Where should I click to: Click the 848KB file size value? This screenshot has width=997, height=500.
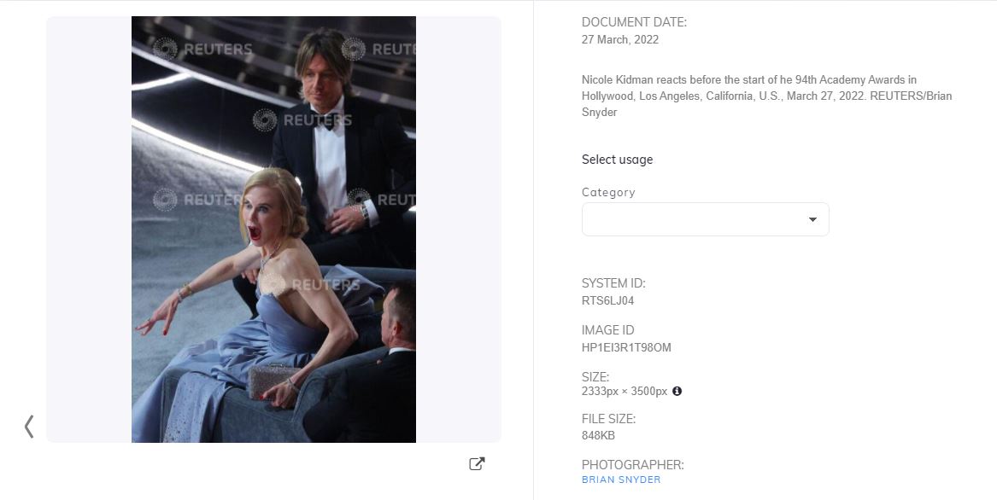coord(598,435)
